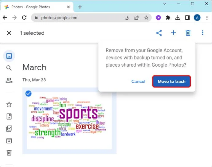Open Chrome downloads icon
The image size is (212, 167).
pyautogui.click(x=178, y=17)
